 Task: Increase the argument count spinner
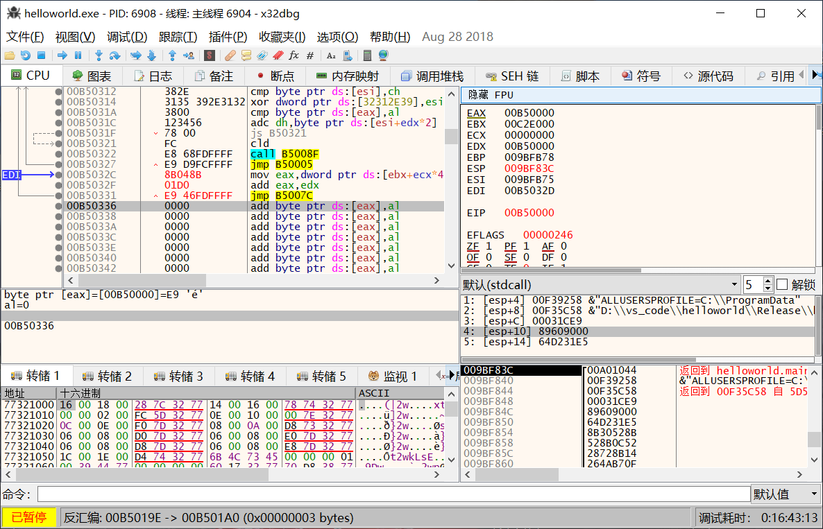(768, 281)
